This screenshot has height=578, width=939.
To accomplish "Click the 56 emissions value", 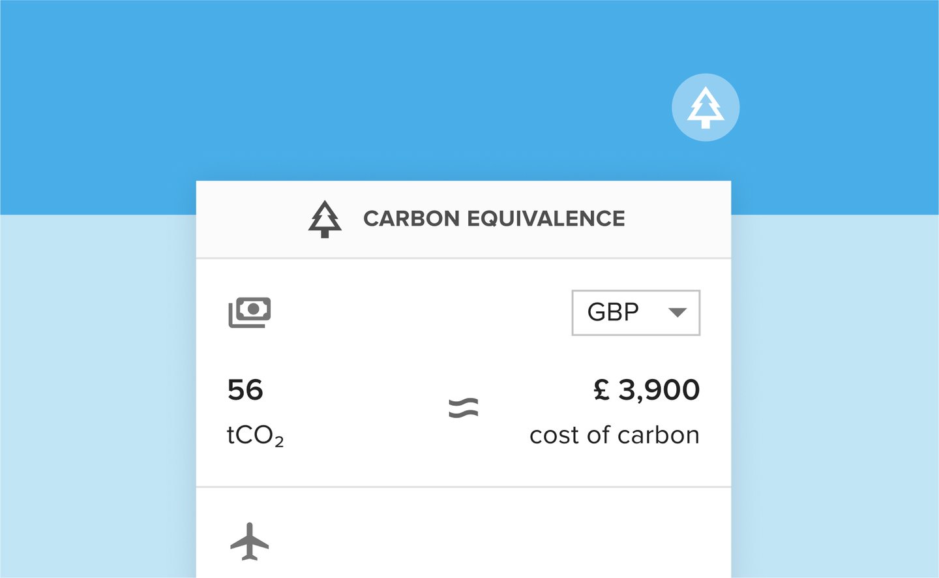I will click(245, 390).
